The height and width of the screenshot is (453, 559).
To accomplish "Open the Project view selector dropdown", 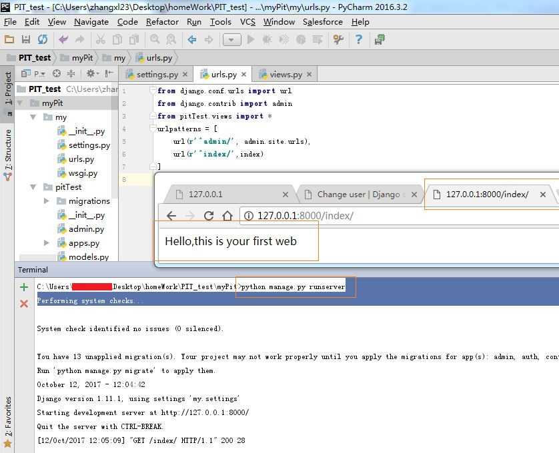I will pyautogui.click(x=33, y=74).
